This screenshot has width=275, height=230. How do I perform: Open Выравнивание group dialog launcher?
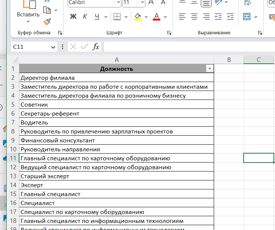260,33
